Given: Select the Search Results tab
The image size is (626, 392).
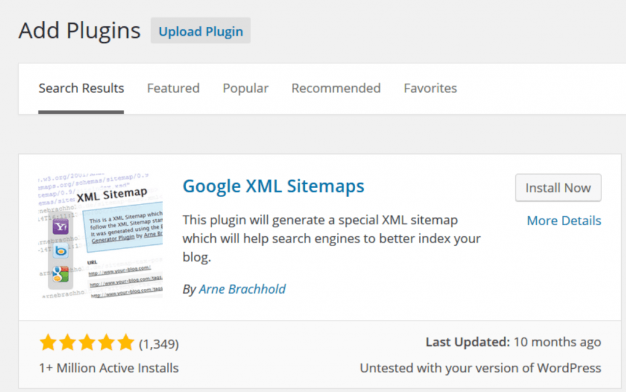Looking at the screenshot, I should tap(81, 88).
